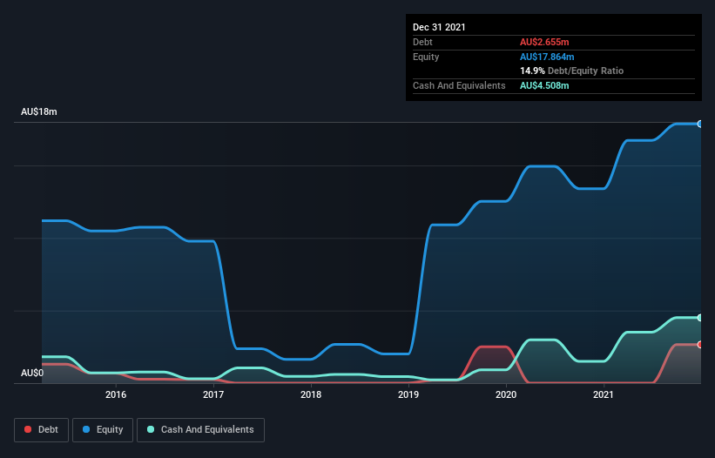This screenshot has height=458, width=715.
Task: Click the 14.9% Debt/Equity Ratio text
Action: click(x=572, y=71)
